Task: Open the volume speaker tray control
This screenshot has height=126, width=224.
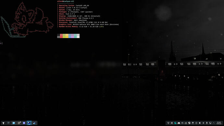Action: point(200,123)
